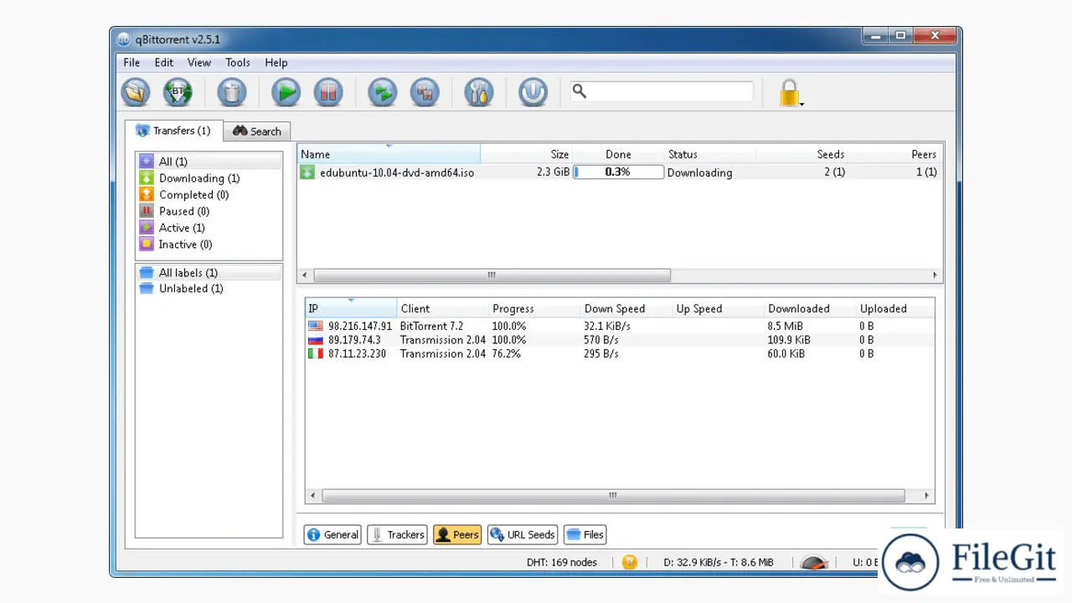Open the Files properties tab
The image size is (1072, 603).
click(x=585, y=534)
